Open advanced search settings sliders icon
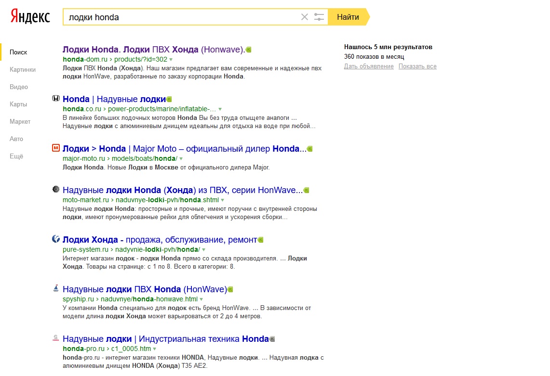 [319, 17]
